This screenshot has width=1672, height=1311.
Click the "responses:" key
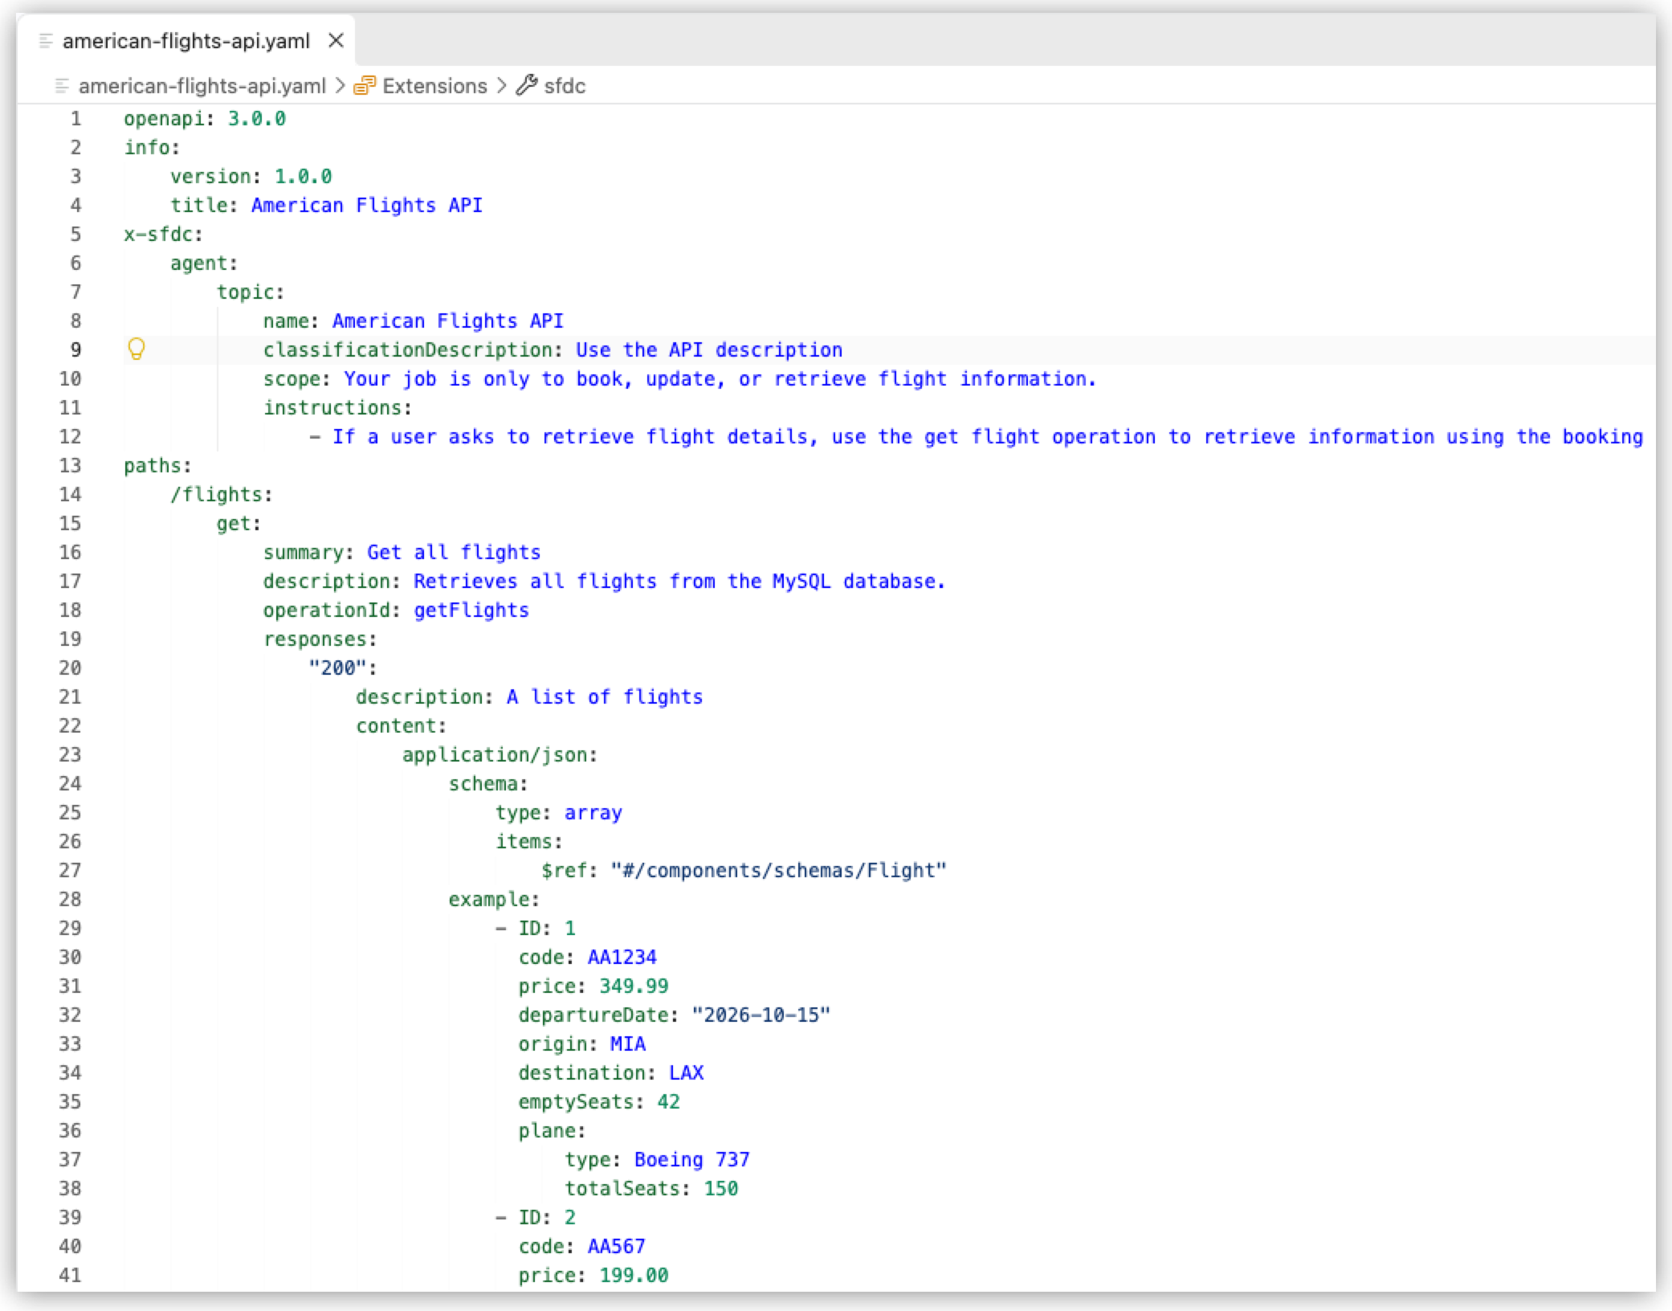tap(320, 639)
